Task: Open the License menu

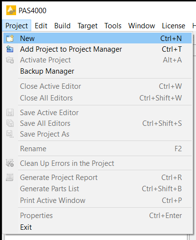Action: click(x=174, y=26)
